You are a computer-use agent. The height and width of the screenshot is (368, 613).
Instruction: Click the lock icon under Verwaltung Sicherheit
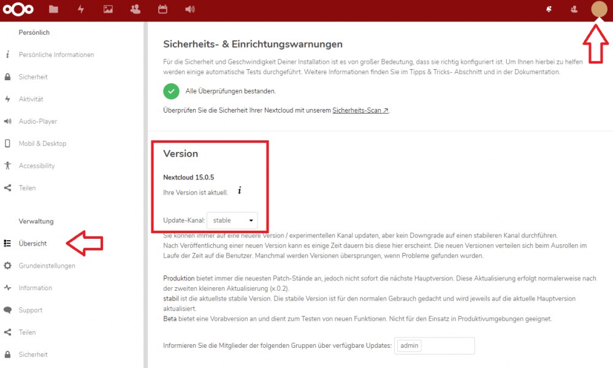click(7, 355)
